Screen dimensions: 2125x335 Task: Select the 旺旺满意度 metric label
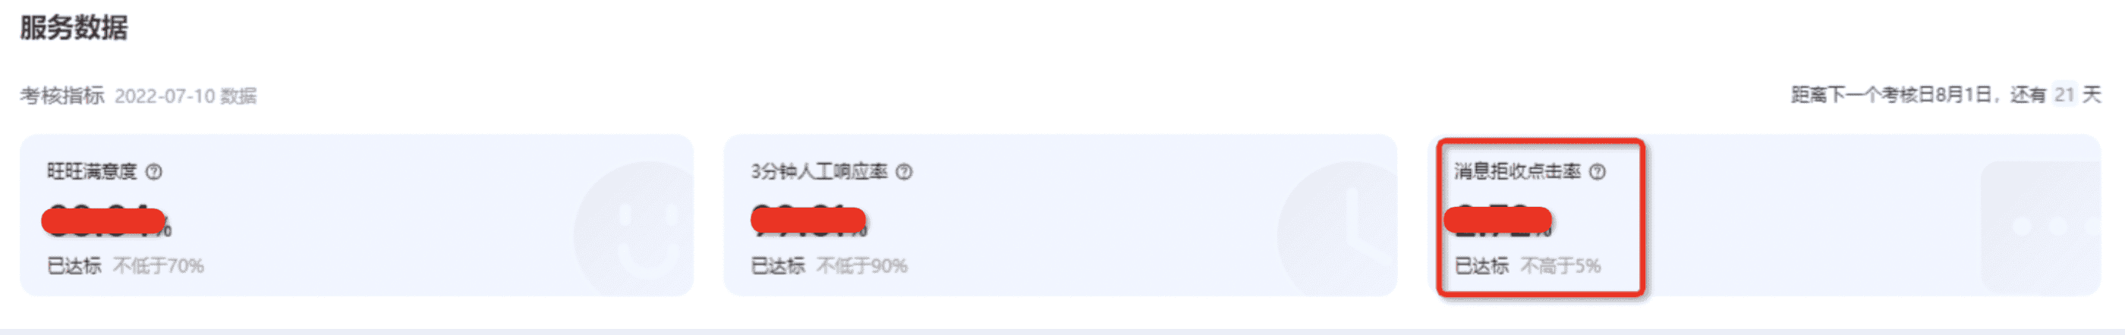pyautogui.click(x=92, y=172)
